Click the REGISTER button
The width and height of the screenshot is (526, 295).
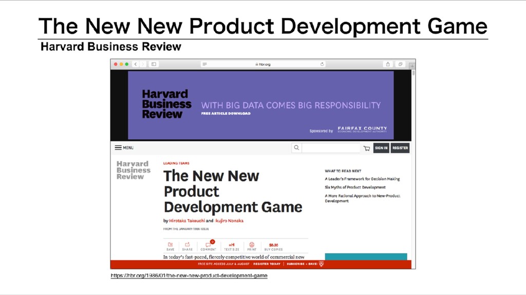click(x=400, y=148)
